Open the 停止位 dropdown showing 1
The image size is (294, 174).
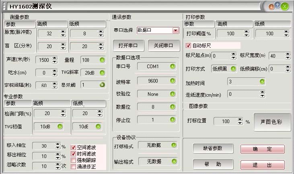[173, 119]
